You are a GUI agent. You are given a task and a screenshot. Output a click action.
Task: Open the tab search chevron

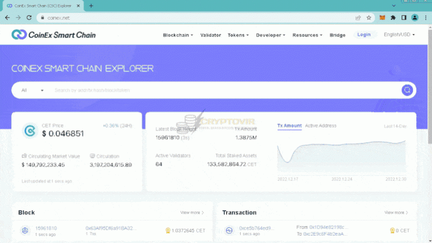coord(394,6)
